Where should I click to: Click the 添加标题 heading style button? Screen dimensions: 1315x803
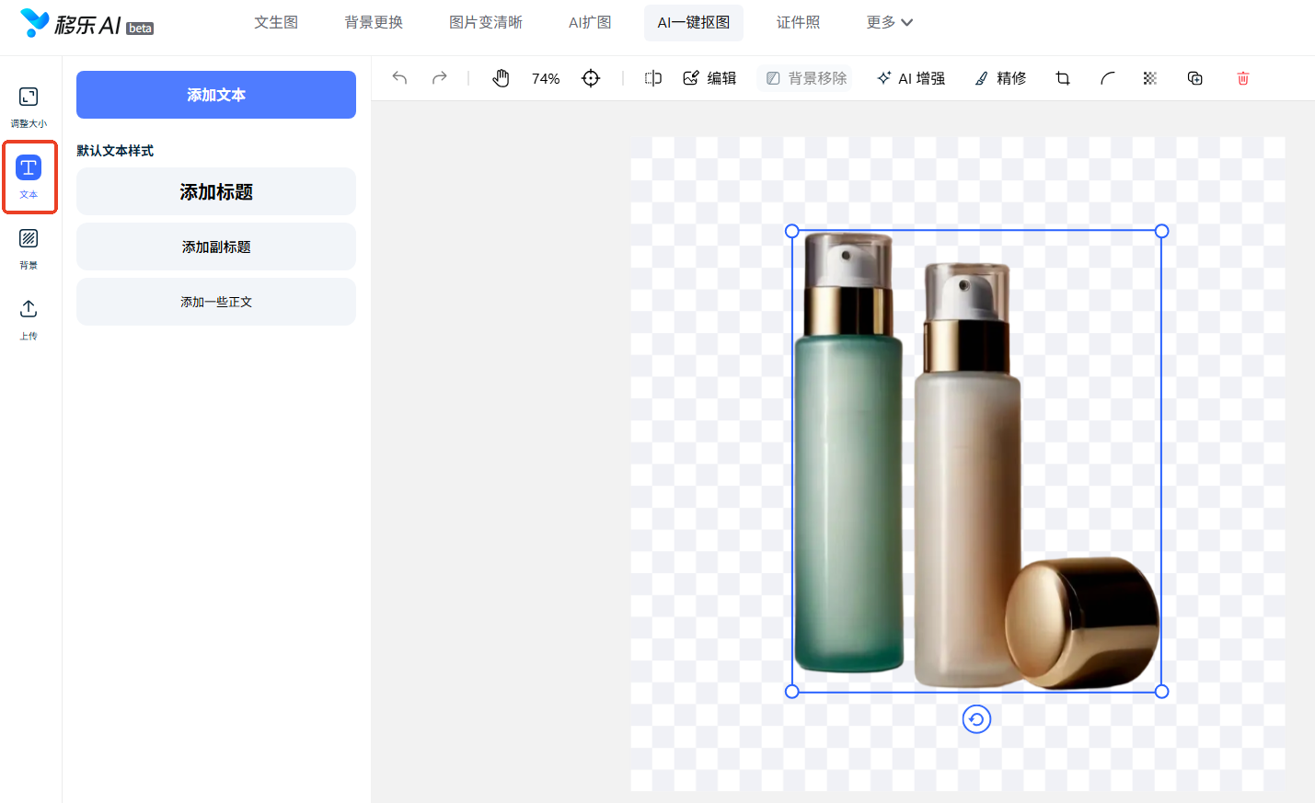216,191
